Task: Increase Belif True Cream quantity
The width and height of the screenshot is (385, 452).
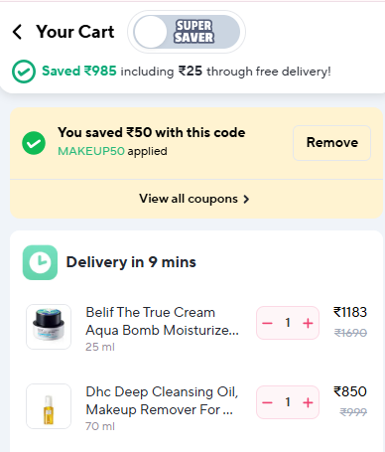Action: (x=308, y=323)
